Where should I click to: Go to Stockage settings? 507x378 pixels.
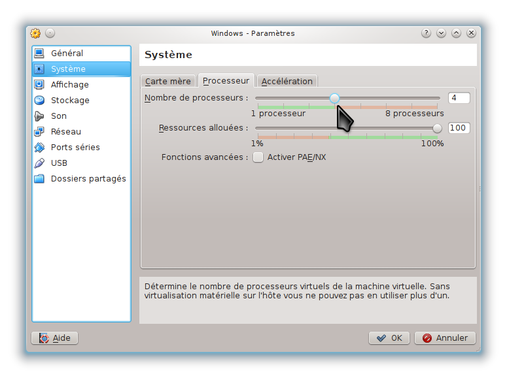(82, 100)
